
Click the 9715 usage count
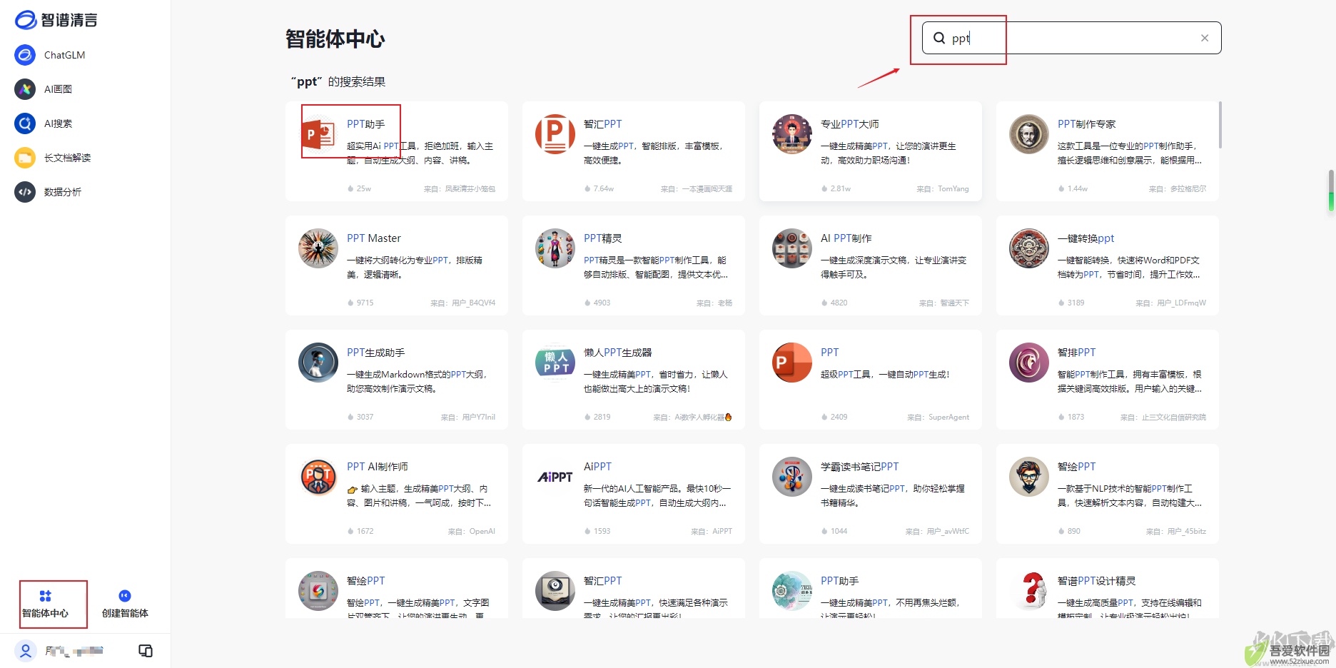(365, 303)
